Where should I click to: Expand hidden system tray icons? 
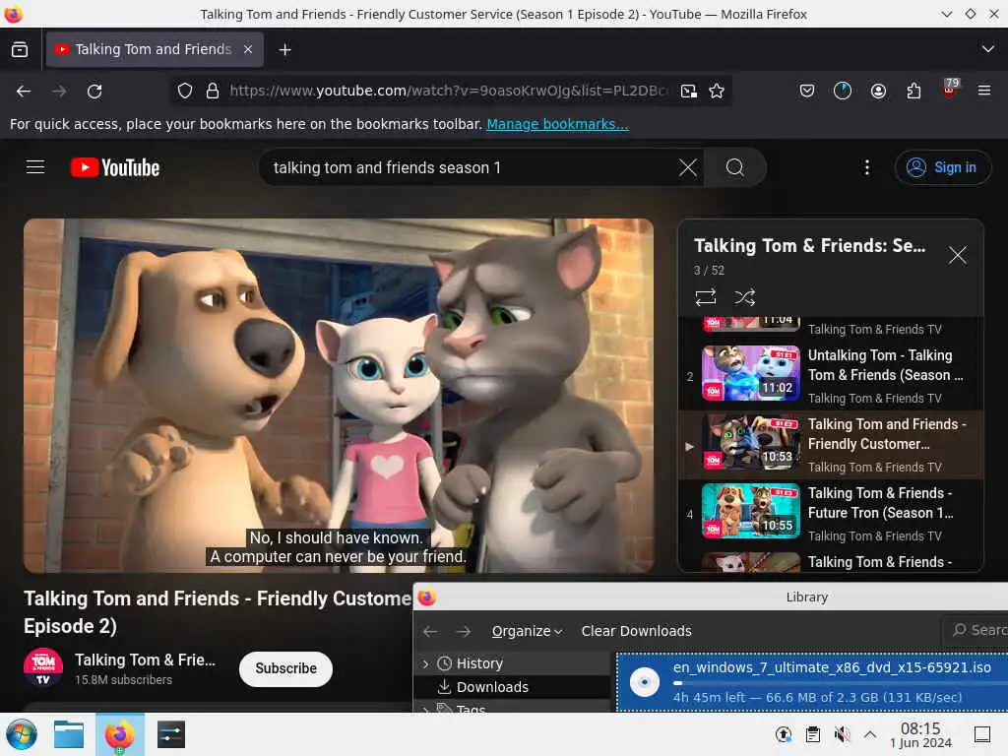(870, 734)
